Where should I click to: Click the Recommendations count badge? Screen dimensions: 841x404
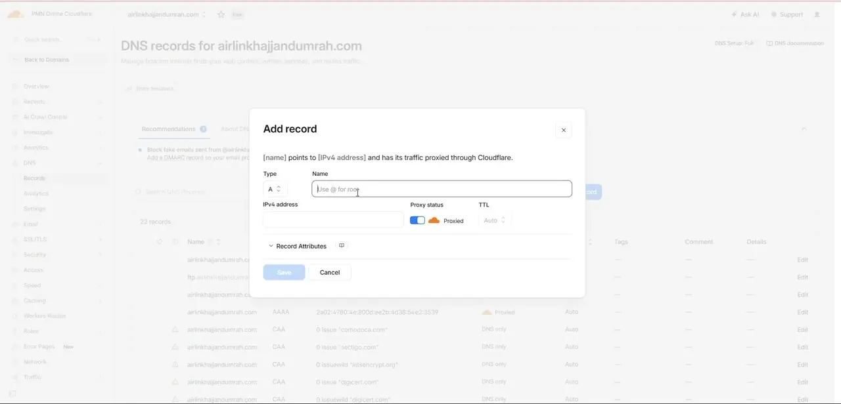point(203,129)
